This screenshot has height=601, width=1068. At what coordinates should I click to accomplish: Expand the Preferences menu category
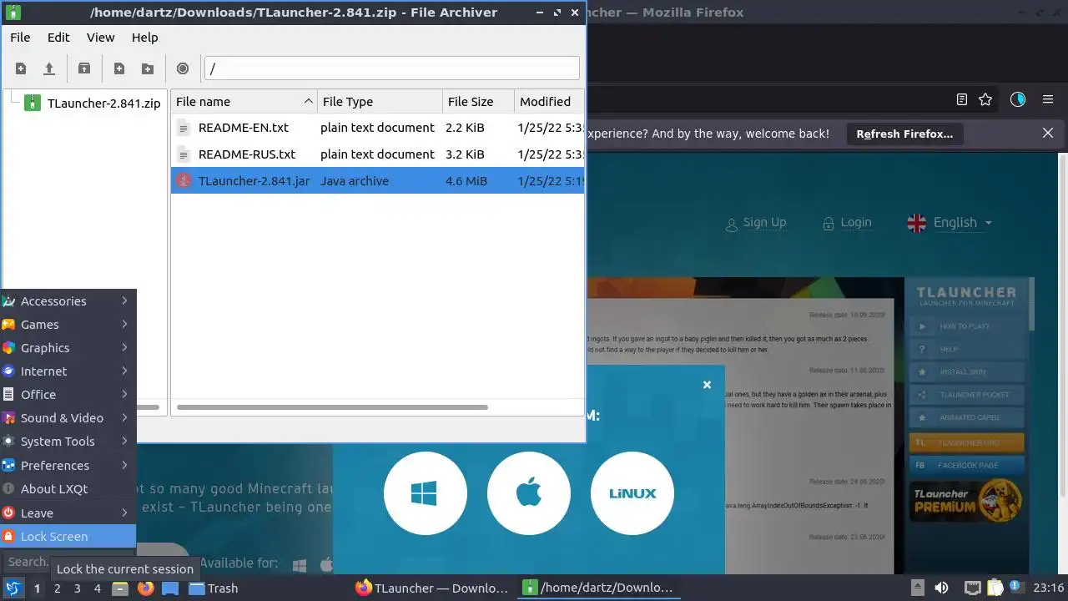click(68, 465)
